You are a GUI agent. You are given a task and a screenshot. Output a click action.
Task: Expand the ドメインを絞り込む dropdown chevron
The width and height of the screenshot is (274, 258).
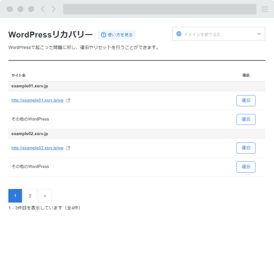tap(259, 34)
